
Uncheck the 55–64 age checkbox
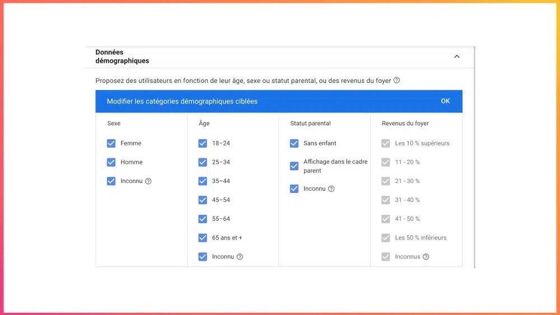203,219
